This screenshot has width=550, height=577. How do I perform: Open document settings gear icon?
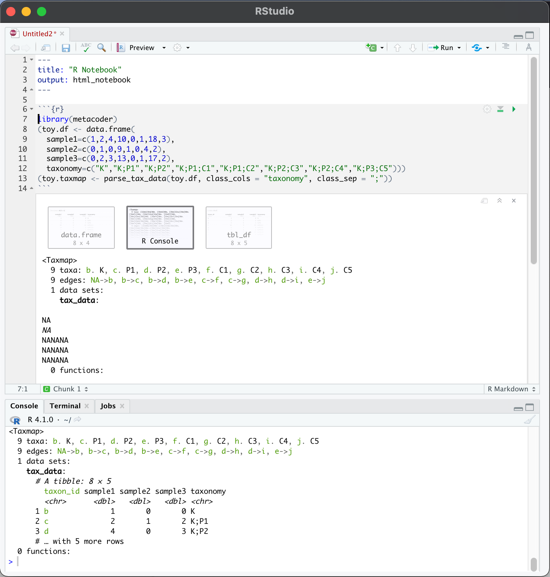coord(177,48)
